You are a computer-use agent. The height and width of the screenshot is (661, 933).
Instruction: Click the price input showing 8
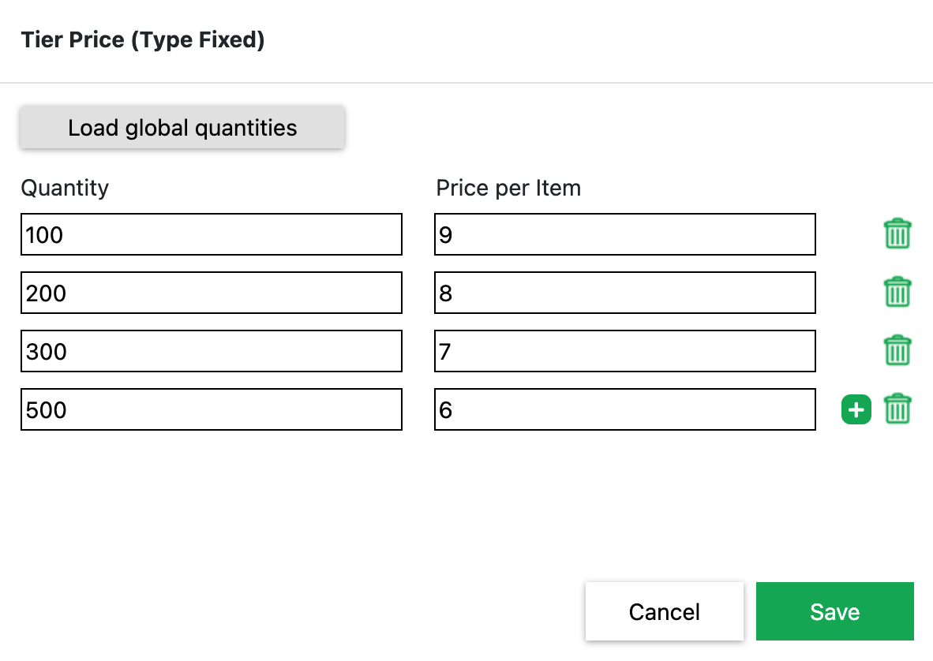624,293
